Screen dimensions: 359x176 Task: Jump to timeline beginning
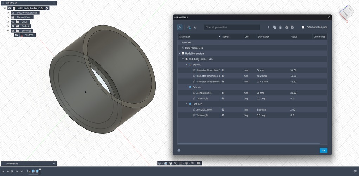point(3,171)
